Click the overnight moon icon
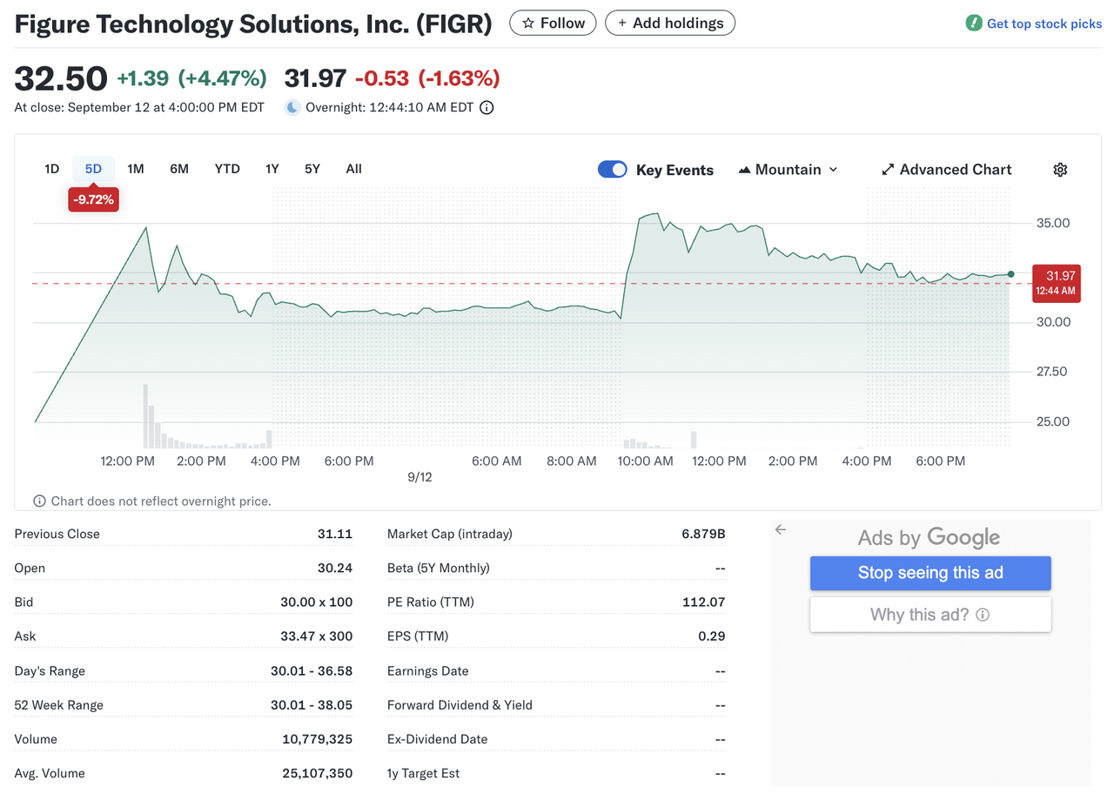1114x801 pixels. tap(293, 108)
